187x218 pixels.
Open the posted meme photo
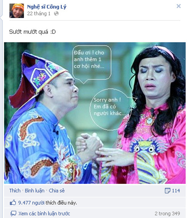(95, 113)
